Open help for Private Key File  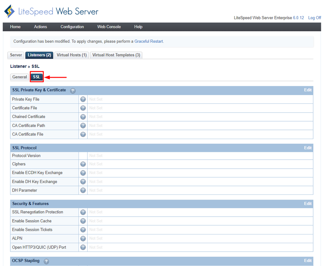[83, 99]
